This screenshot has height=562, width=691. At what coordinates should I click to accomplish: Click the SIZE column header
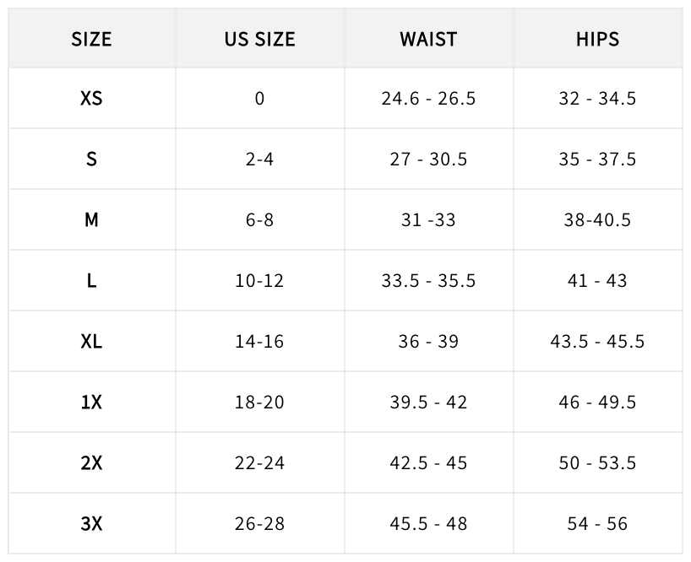[x=91, y=39]
